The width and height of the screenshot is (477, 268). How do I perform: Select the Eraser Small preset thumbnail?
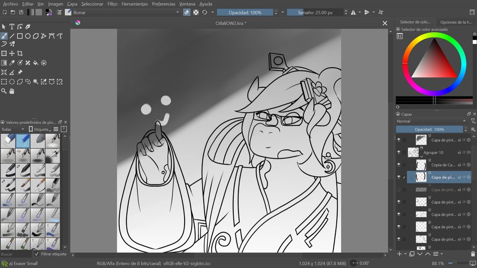pos(23,141)
